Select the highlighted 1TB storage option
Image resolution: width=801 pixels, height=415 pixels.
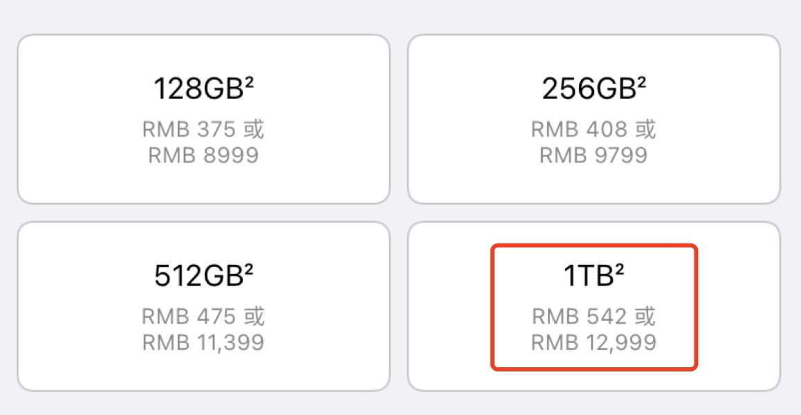593,304
